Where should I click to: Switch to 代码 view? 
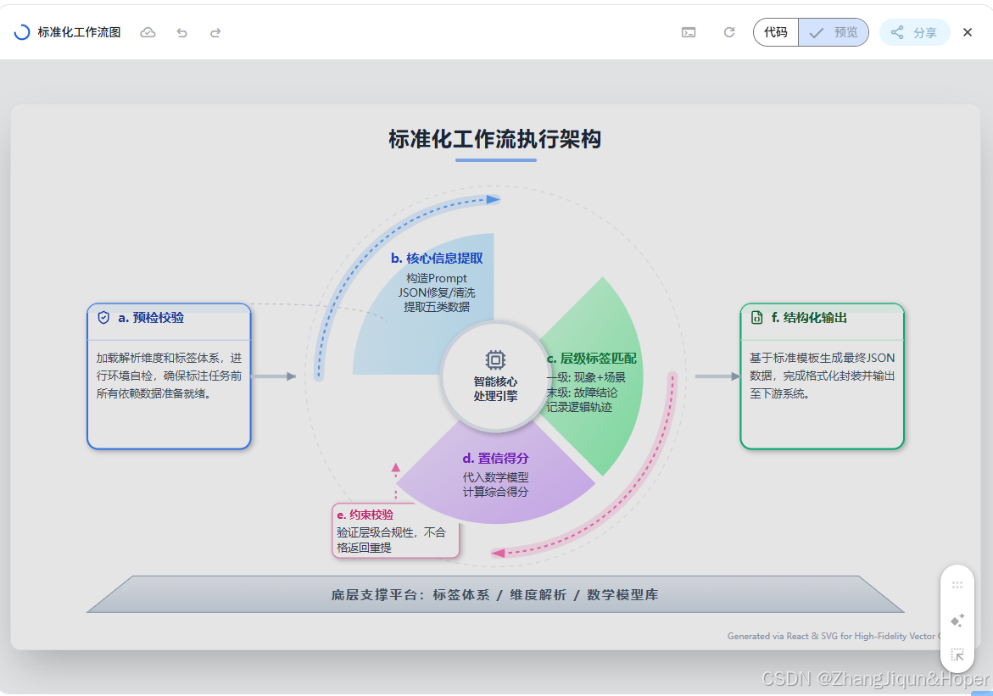[775, 32]
